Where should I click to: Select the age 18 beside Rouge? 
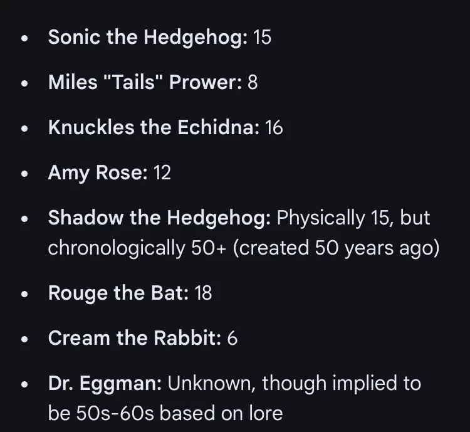tap(203, 293)
